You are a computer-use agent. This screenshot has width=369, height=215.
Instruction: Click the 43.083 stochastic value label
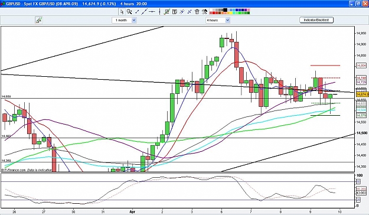click(361, 193)
